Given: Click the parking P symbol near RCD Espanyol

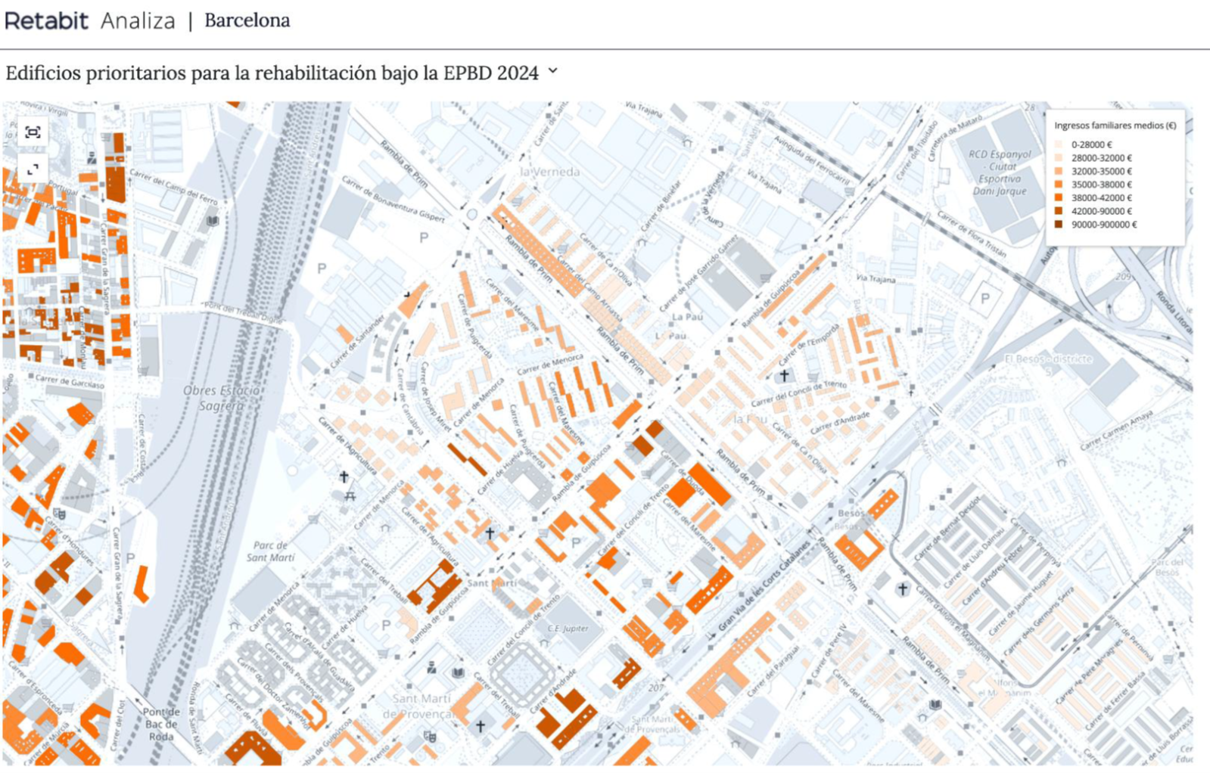Looking at the screenshot, I should [984, 298].
